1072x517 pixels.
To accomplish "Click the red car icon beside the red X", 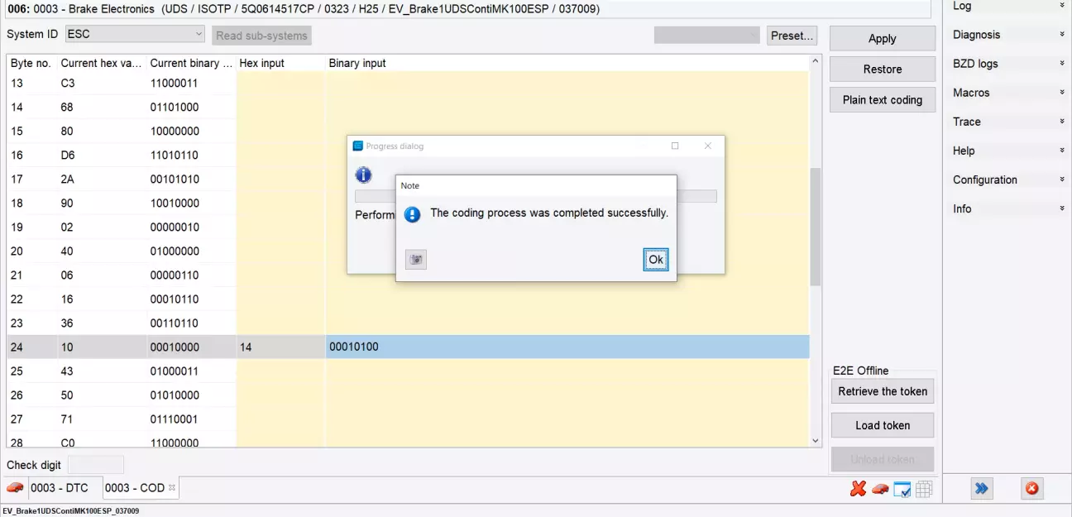I will pyautogui.click(x=880, y=489).
